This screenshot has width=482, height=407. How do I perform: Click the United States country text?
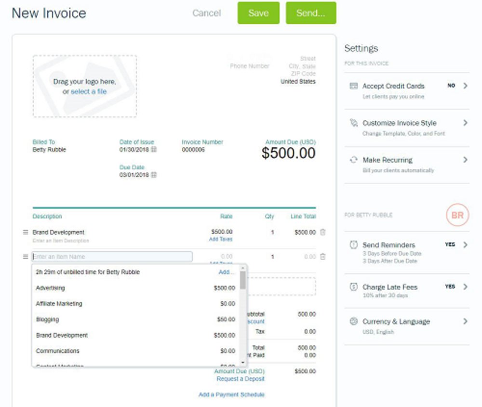298,82
